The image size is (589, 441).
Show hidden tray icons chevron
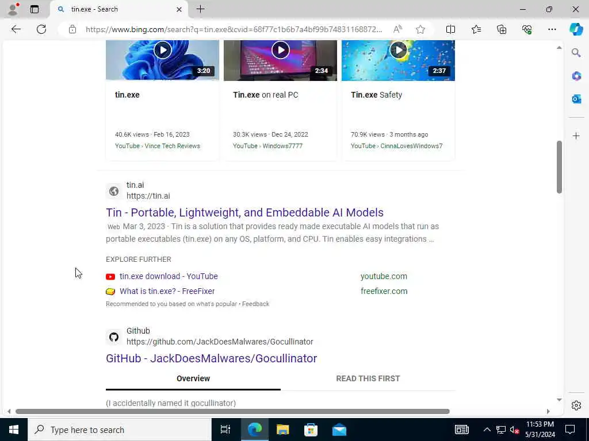pyautogui.click(x=487, y=430)
